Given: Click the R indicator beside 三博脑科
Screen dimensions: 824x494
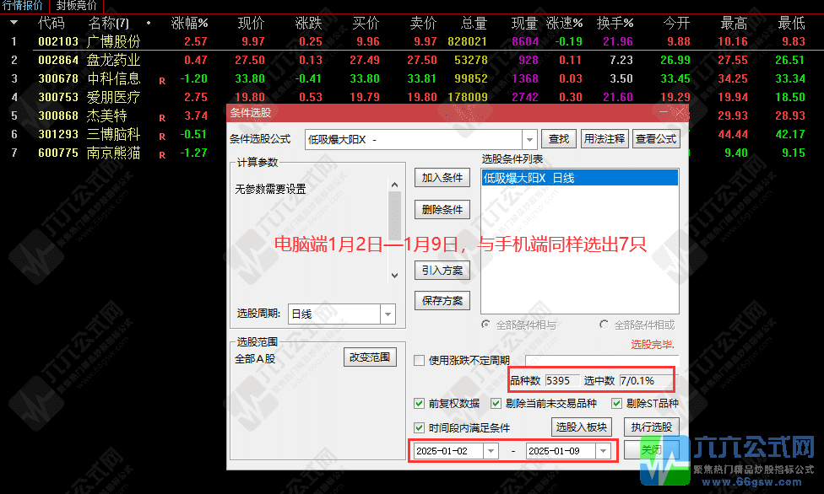Looking at the screenshot, I should (x=163, y=134).
